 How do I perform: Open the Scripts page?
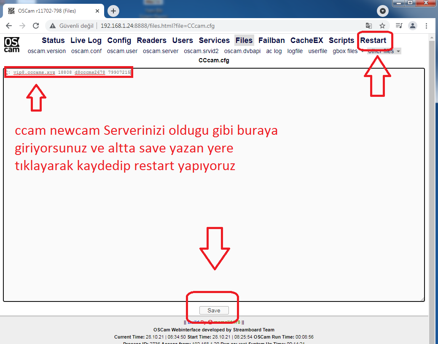click(341, 40)
